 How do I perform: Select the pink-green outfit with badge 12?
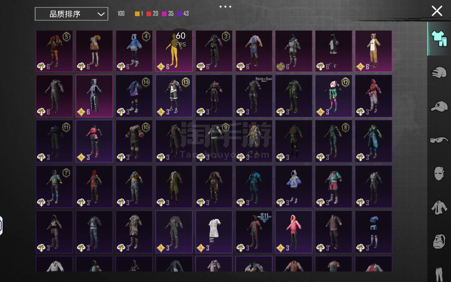tap(334, 96)
